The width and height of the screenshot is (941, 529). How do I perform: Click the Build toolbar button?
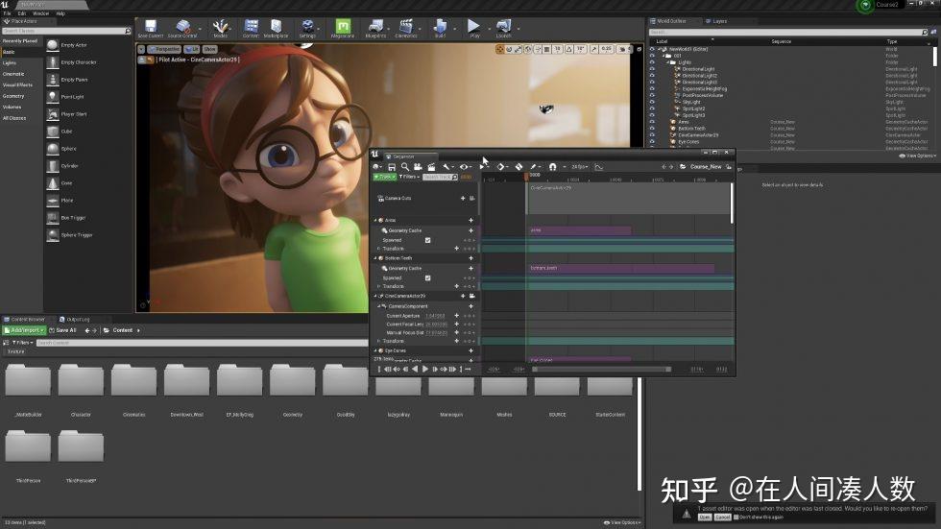pyautogui.click(x=440, y=28)
